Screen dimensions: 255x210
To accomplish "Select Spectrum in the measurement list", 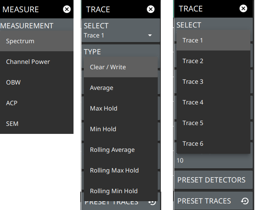I will coord(37,41).
